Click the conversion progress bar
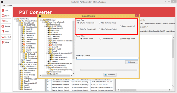Image resolution: width=177 pixels, height=93 pixels. click(x=109, y=70)
